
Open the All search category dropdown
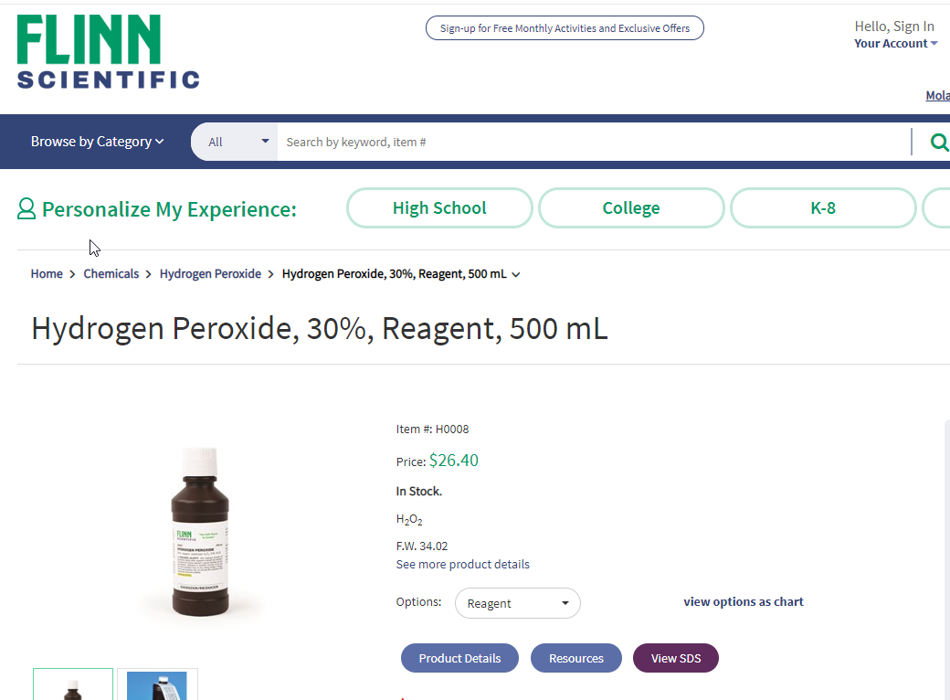point(235,142)
